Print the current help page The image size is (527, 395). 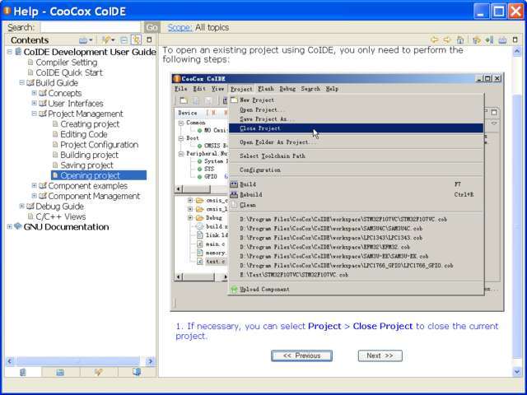[x=502, y=40]
